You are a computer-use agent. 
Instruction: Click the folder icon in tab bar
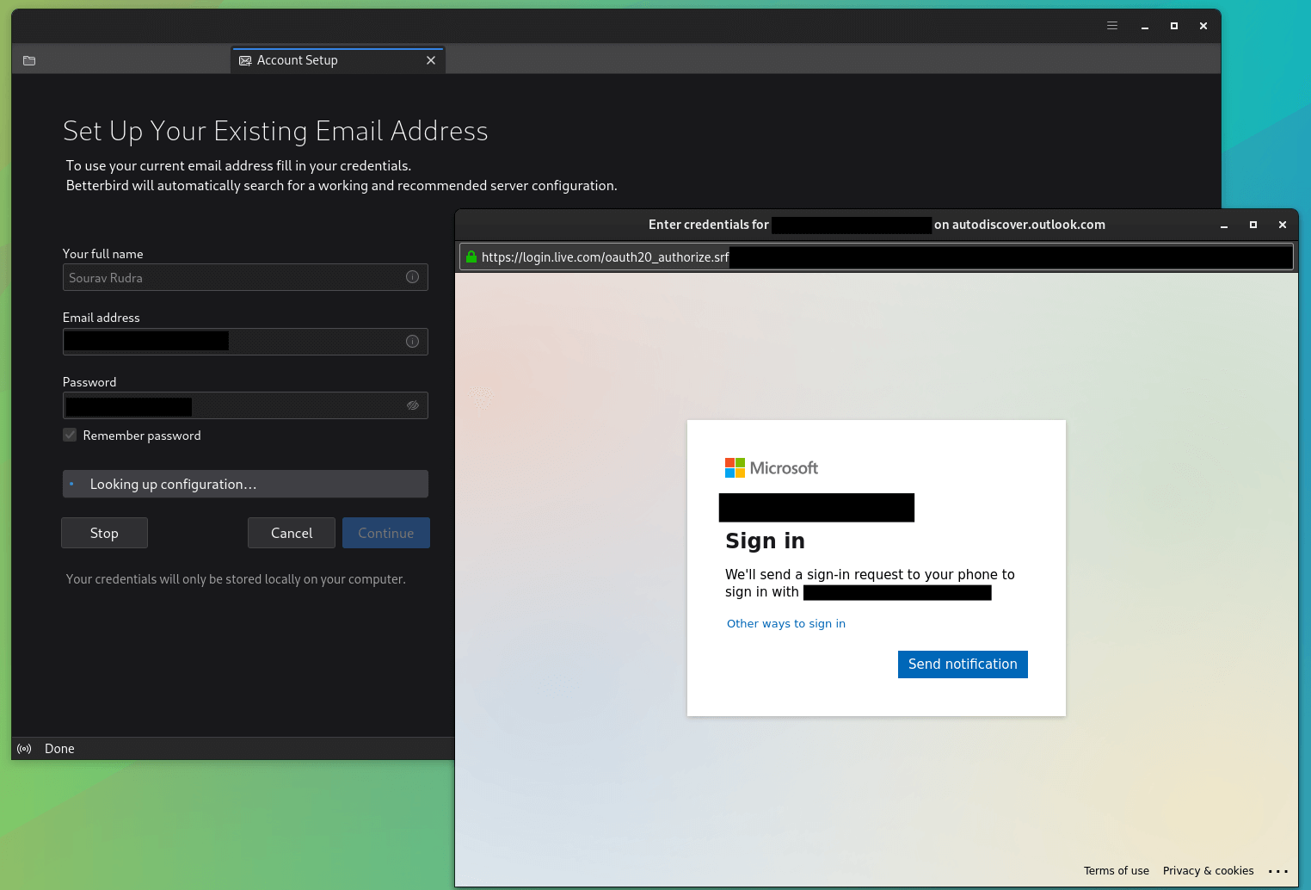[29, 60]
